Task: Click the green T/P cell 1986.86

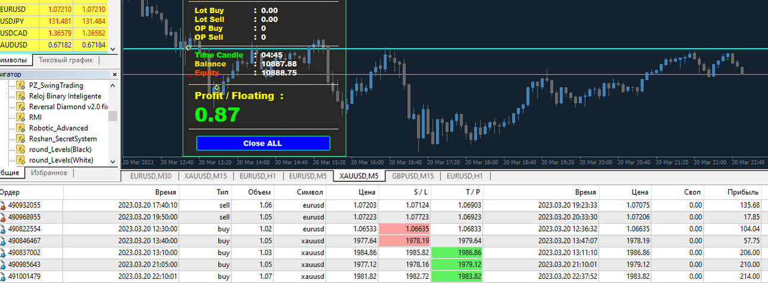Action: [457, 253]
